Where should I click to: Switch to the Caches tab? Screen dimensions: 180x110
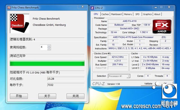point(105,14)
